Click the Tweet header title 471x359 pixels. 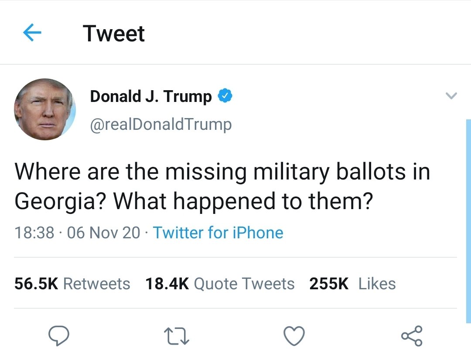click(x=114, y=33)
